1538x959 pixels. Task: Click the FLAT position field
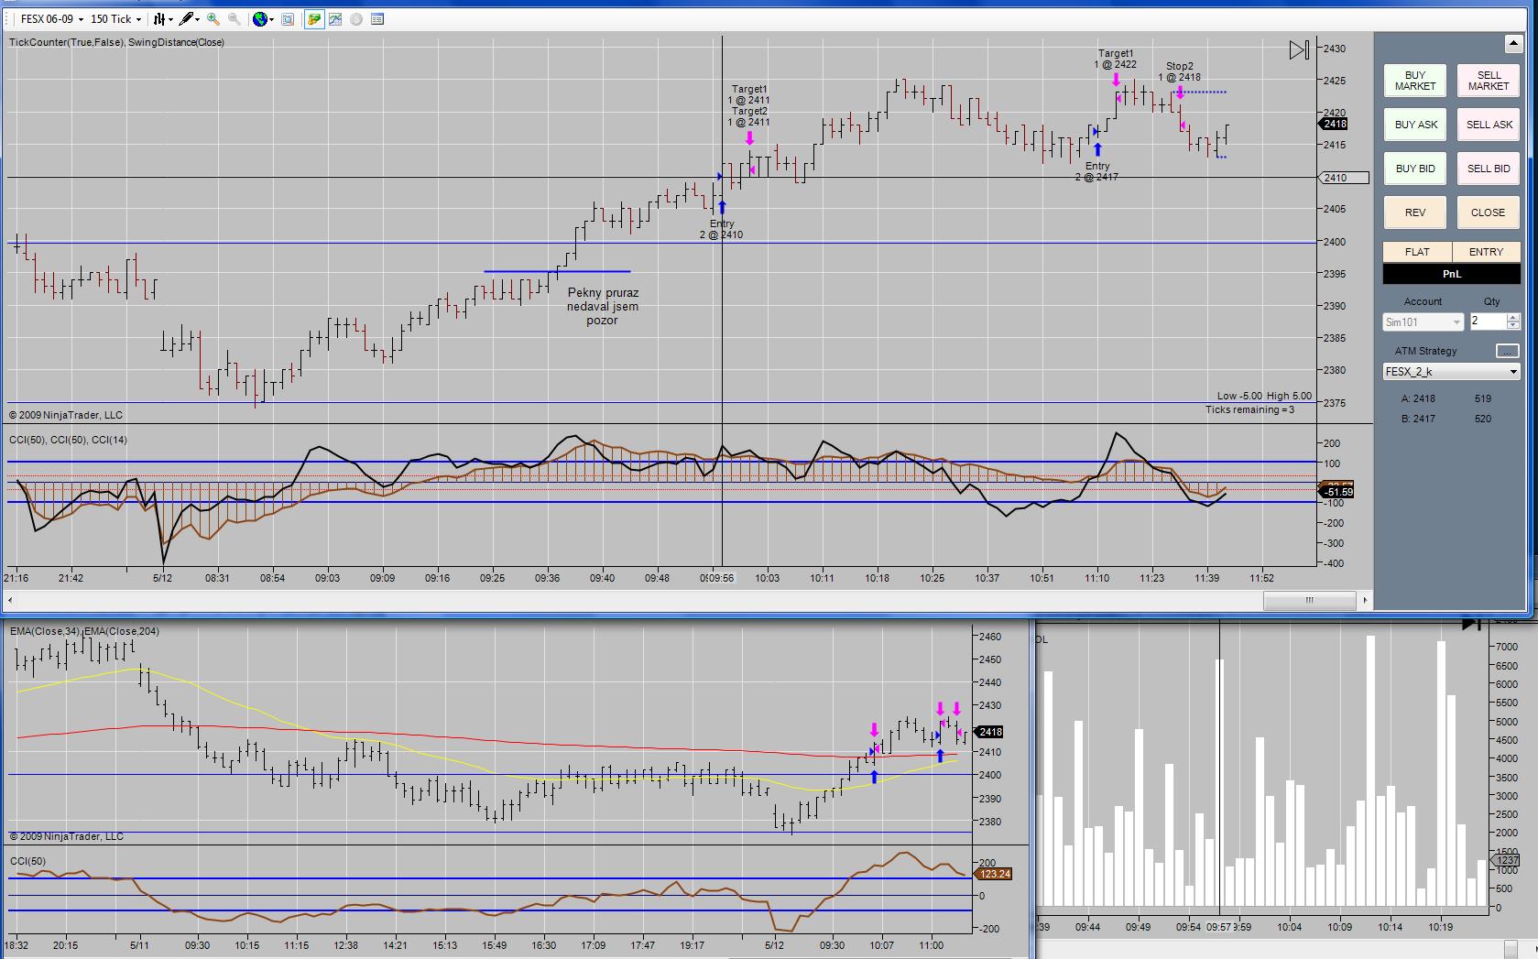[1417, 252]
